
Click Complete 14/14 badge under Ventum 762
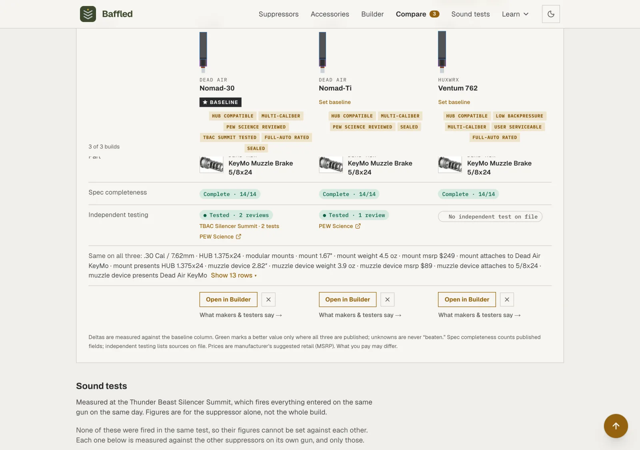(468, 194)
